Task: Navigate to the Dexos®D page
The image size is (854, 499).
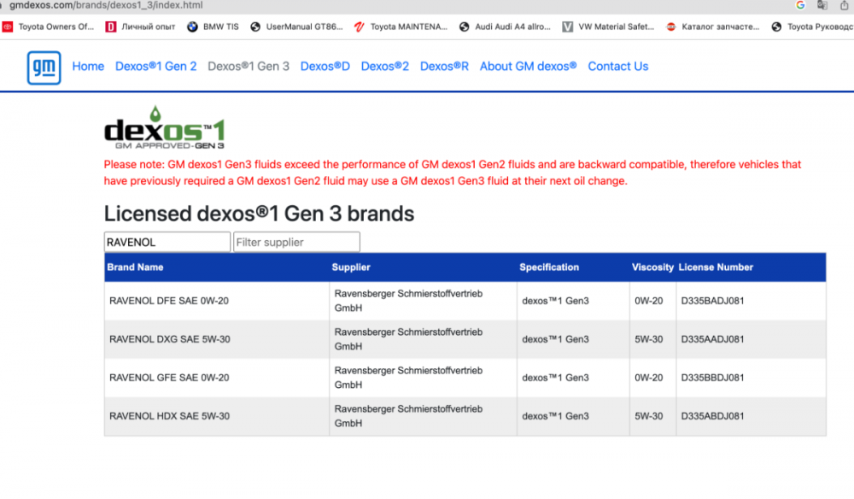Action: point(325,67)
